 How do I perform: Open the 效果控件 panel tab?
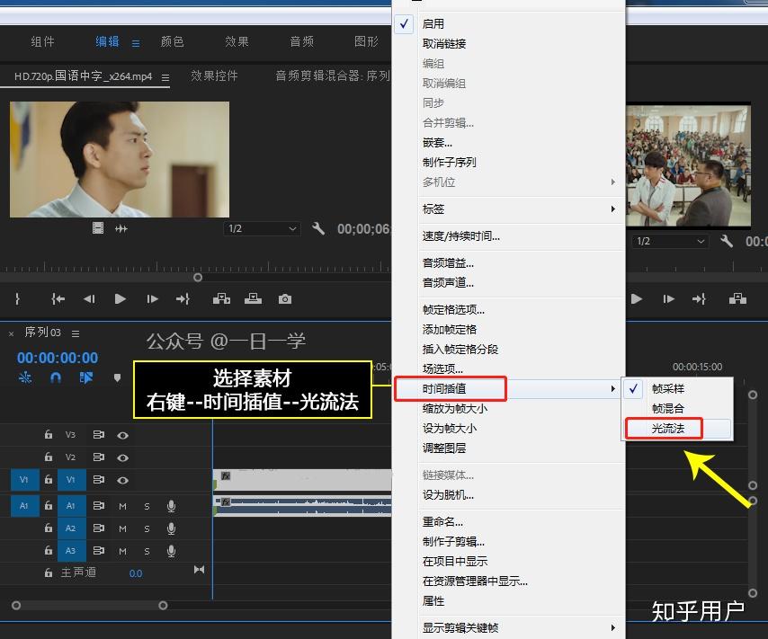point(214,75)
